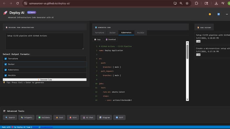The height and width of the screenshot is (129, 230).
Task: Click into the infrastructure description textarea
Action: [x=45, y=41]
